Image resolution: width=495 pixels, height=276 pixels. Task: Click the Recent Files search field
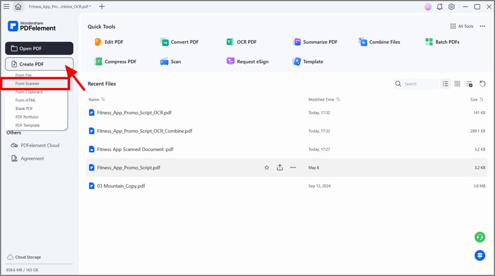[416, 84]
